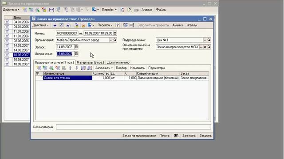Mark for deletion icon in Заказы list toolbar
Image resolution: width=284 pixels, height=159 pixels.
point(44,10)
